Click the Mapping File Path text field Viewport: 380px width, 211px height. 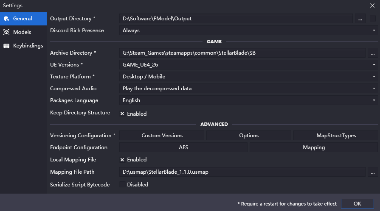pyautogui.click(x=242, y=172)
